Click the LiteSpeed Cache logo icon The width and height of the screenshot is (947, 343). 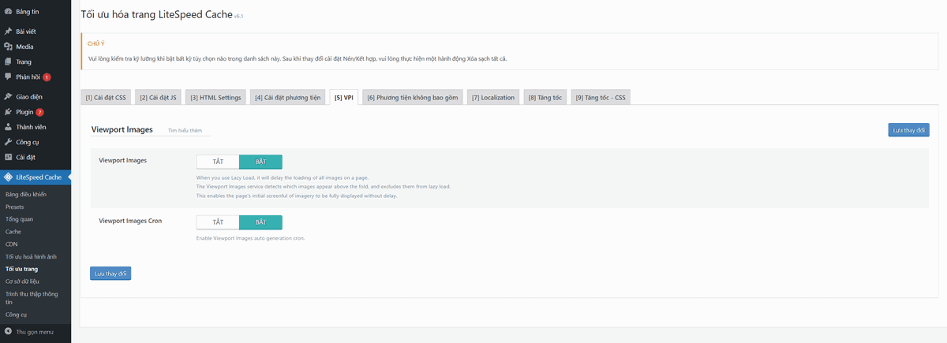click(8, 177)
